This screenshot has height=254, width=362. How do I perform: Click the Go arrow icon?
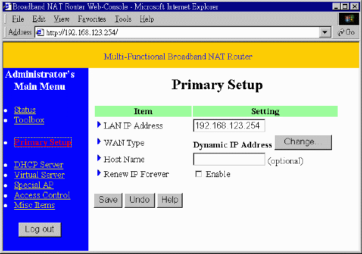[x=341, y=32]
